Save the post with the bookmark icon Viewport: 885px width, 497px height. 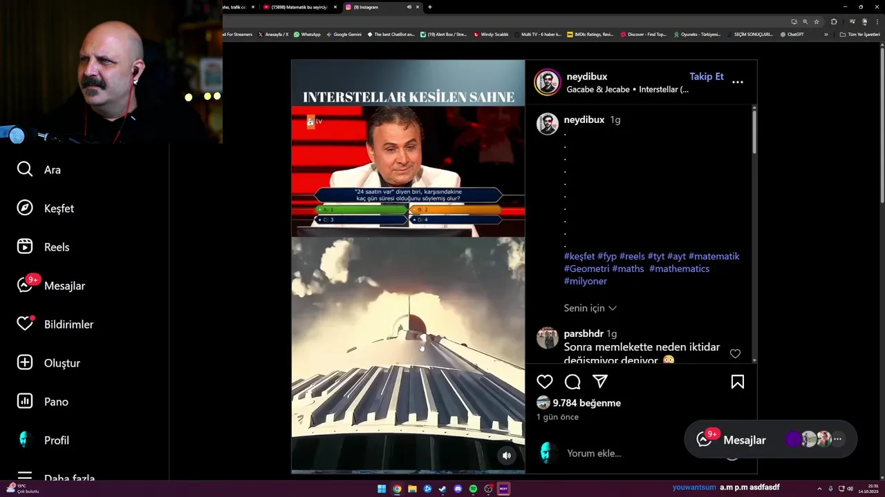738,382
